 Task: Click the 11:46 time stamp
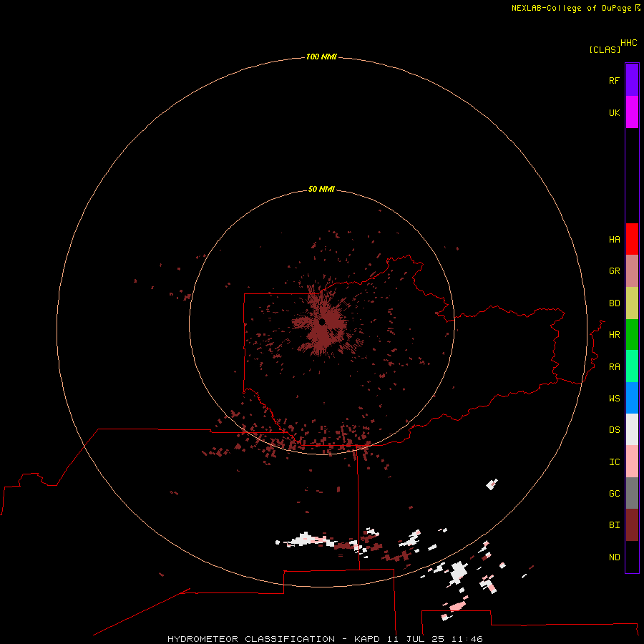coord(467,639)
